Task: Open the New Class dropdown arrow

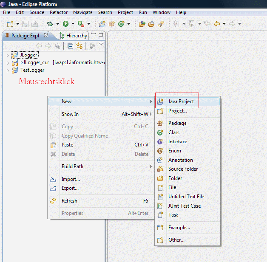Action: (x=129, y=24)
